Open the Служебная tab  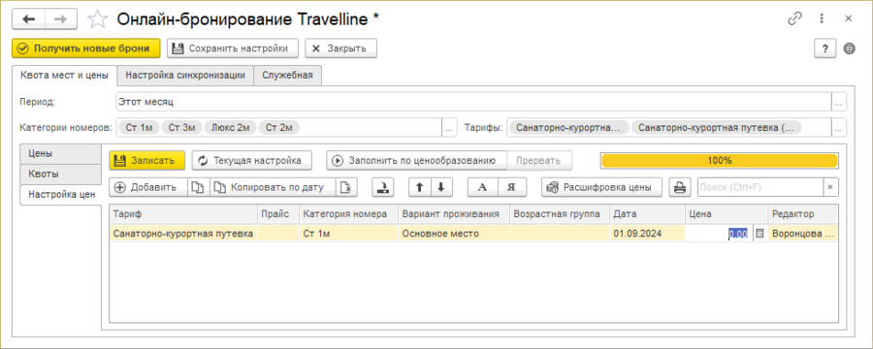(288, 76)
